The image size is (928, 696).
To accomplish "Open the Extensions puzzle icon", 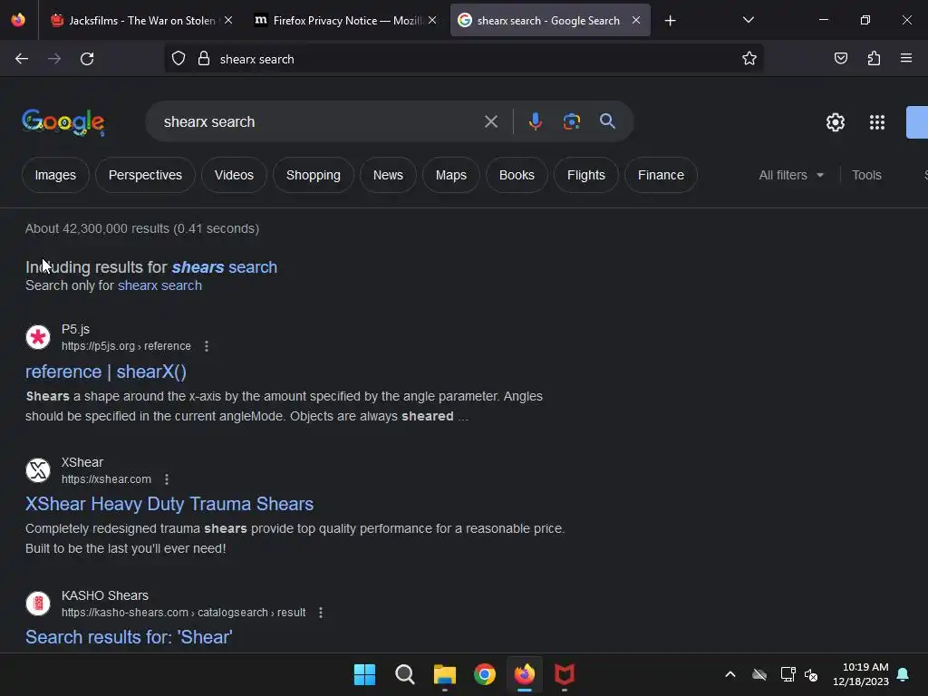I will 874,58.
